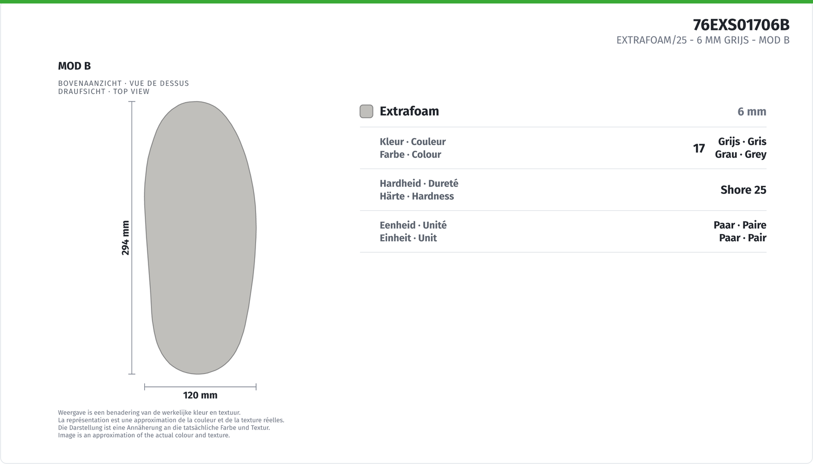Click the DRAUFSICHT · TOP VIEW caption
This screenshot has width=813, height=464.
tap(104, 91)
